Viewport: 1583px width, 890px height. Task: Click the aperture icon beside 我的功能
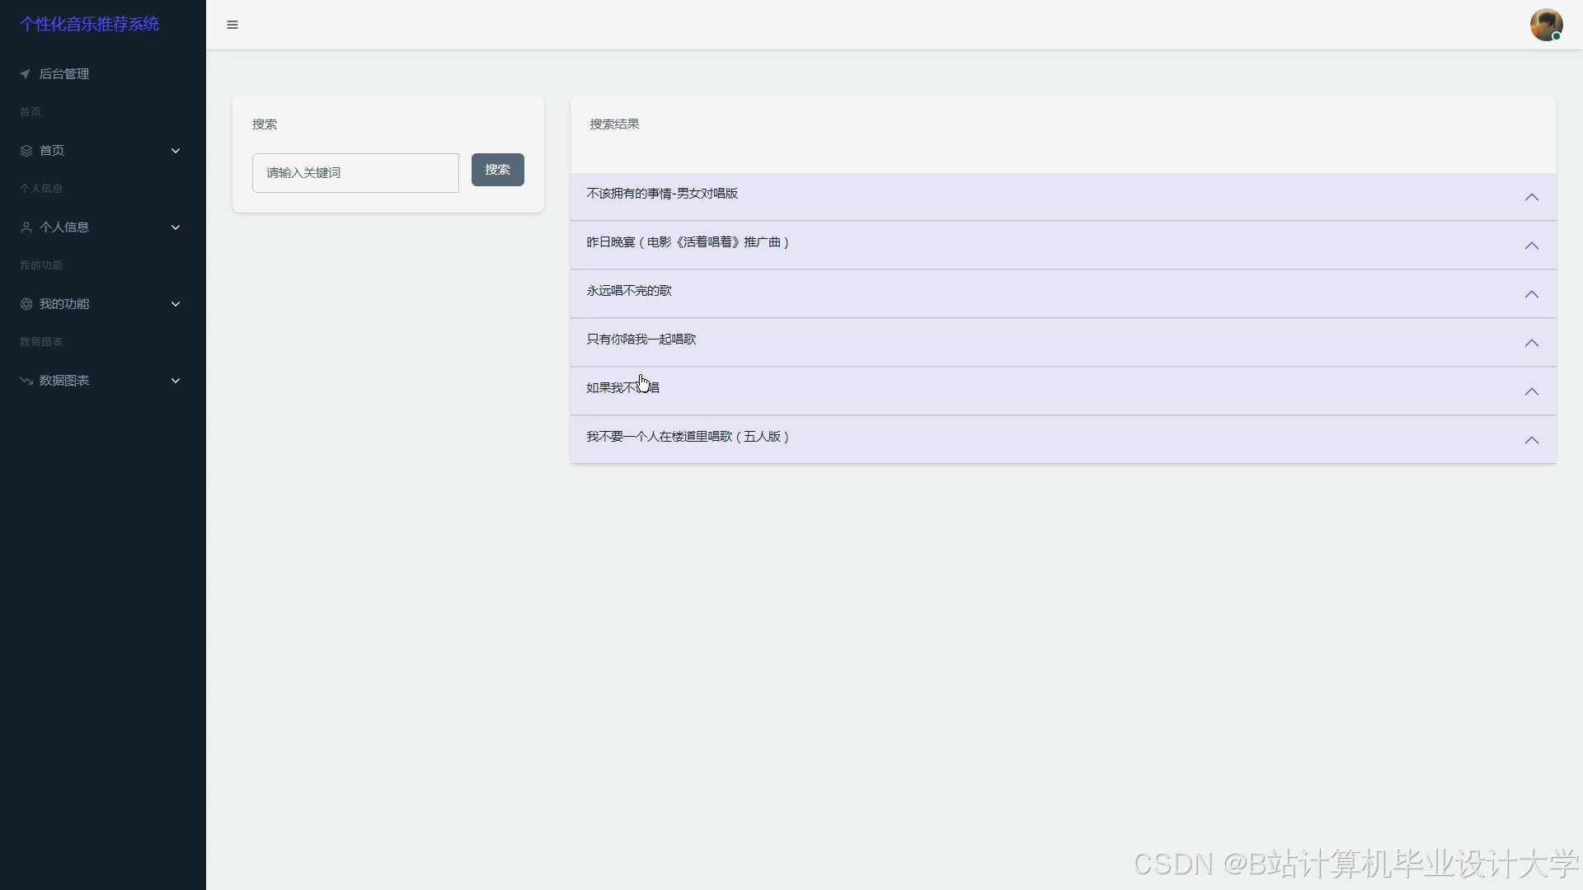26,304
